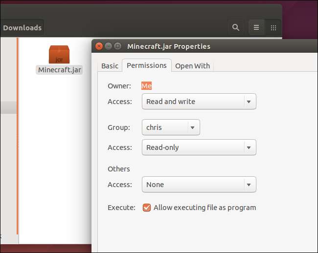
Task: Expand the Group access 'Read-only' dropdown
Action: click(199, 148)
